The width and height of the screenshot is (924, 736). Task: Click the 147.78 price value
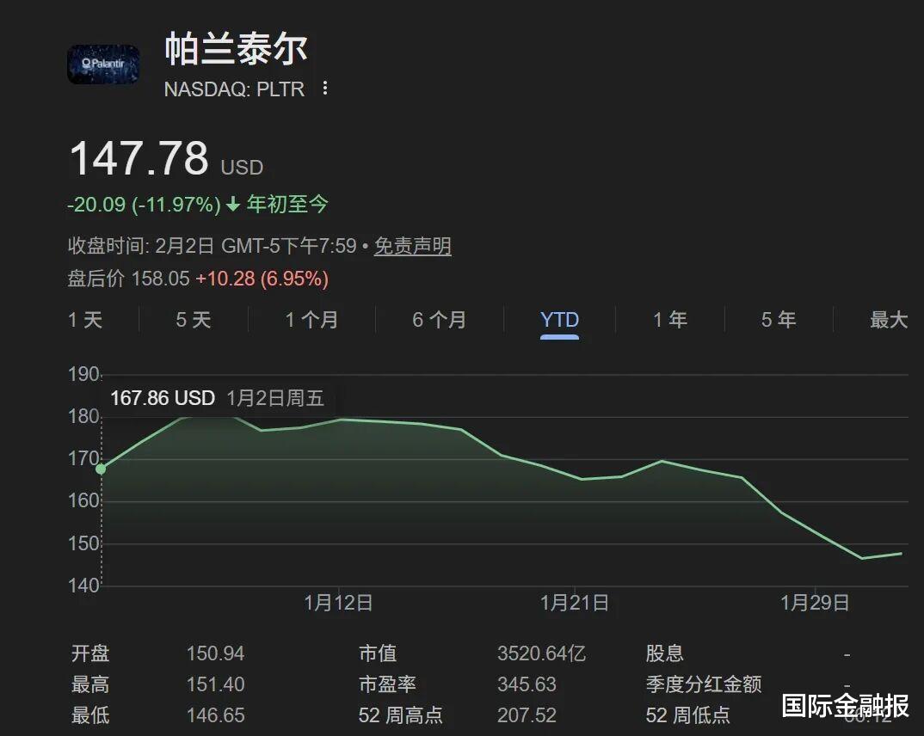tap(139, 158)
